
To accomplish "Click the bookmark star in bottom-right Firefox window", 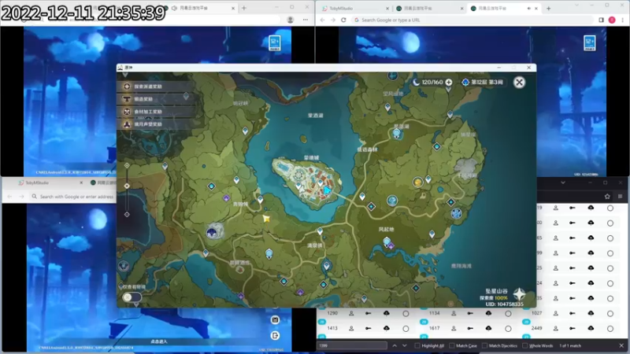I will click(x=607, y=196).
